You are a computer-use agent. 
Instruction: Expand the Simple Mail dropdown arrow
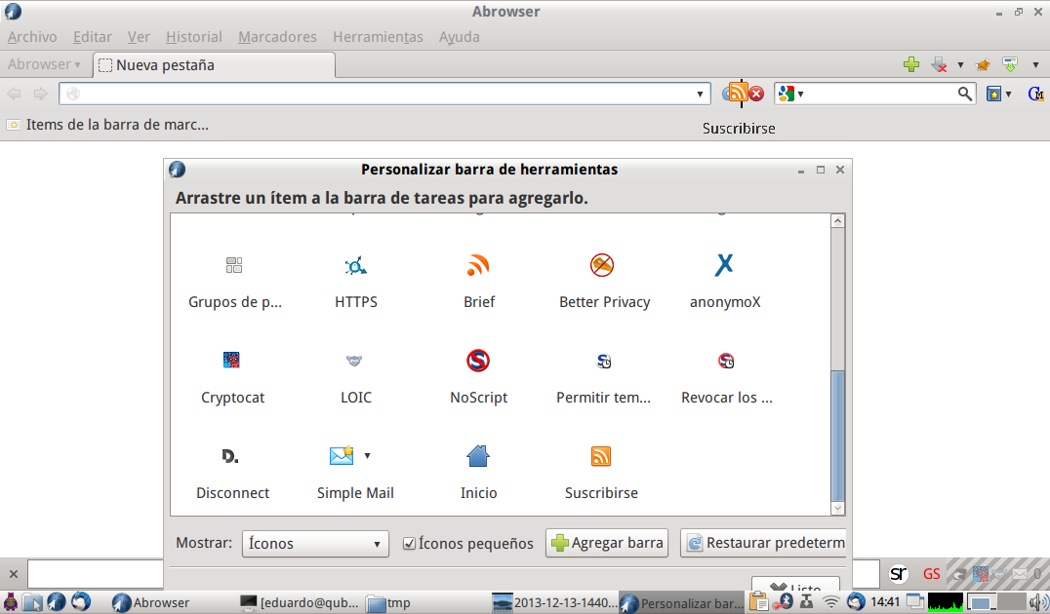368,455
